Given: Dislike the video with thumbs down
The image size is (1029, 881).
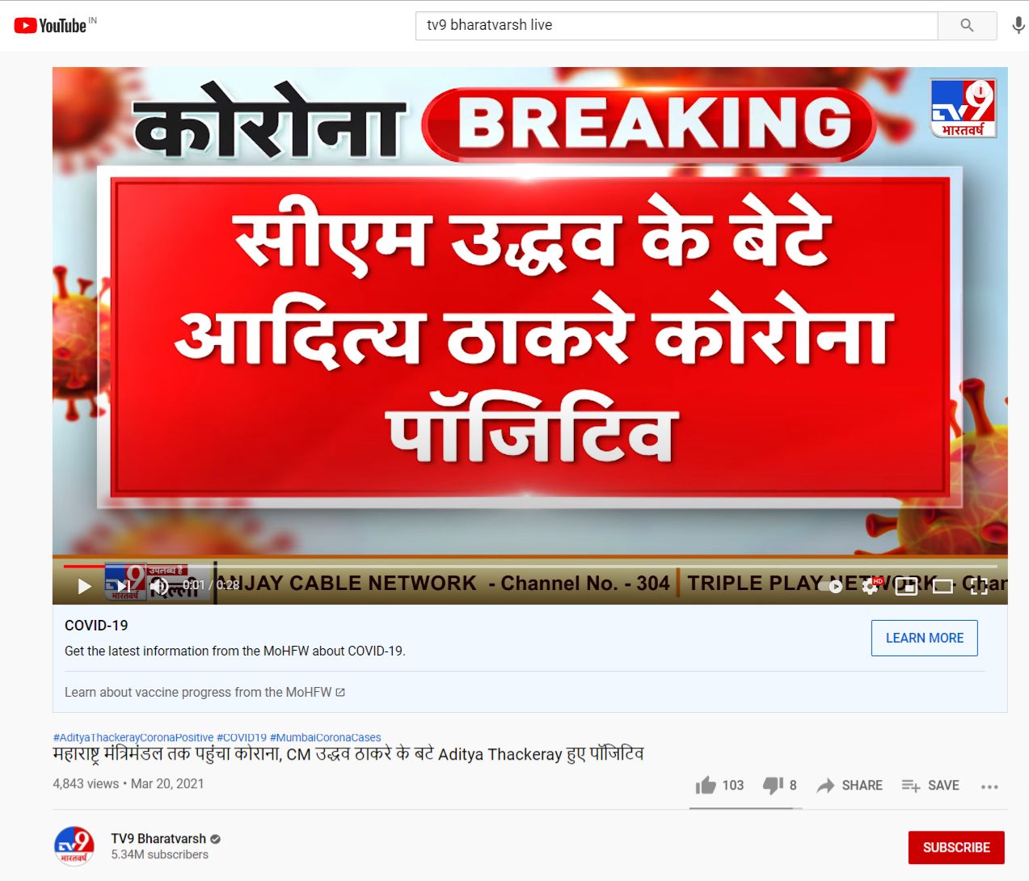Looking at the screenshot, I should [780, 786].
